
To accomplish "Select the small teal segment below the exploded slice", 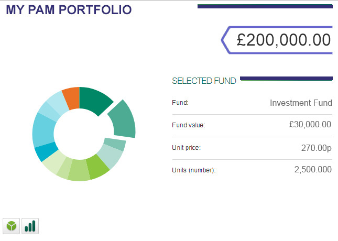I will click(115, 144).
